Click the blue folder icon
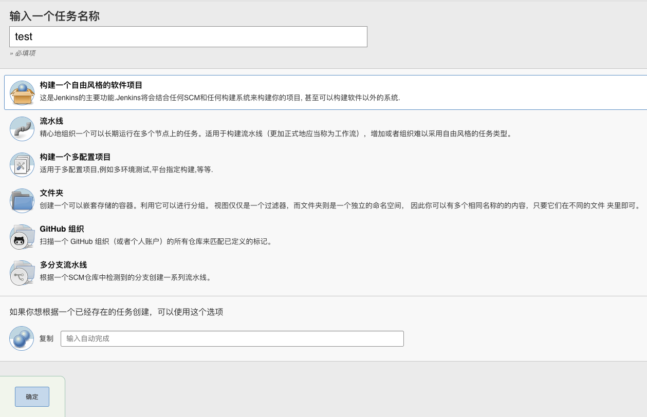Viewport: 647px width, 417px height. (x=22, y=200)
